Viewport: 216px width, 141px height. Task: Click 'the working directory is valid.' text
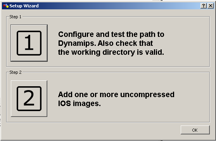click(111, 52)
